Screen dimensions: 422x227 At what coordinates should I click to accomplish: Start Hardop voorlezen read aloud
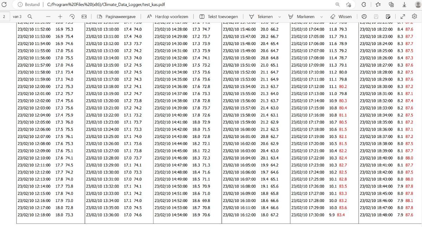click(x=167, y=17)
